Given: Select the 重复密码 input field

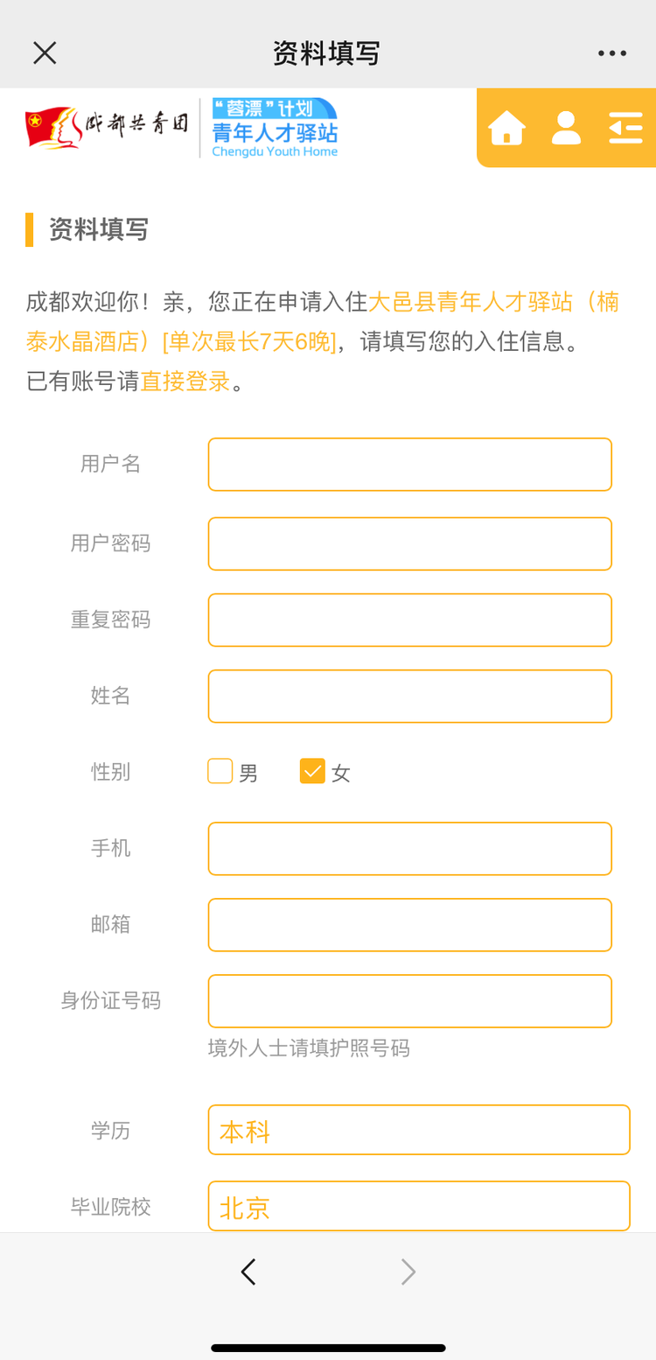Looking at the screenshot, I should click(x=409, y=620).
